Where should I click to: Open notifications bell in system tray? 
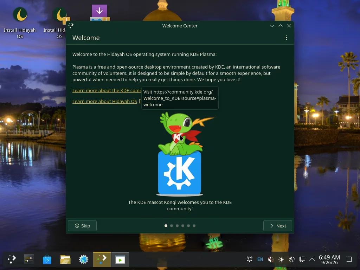click(x=250, y=259)
